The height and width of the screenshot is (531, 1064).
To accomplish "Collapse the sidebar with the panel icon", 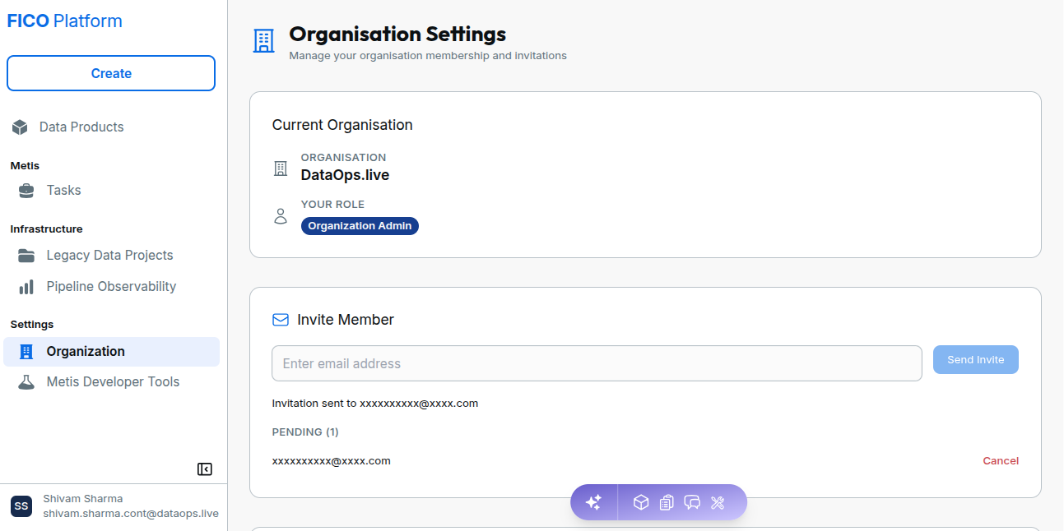I will tap(205, 469).
